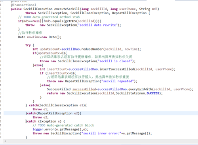Click the insertSuccessKilled method call
Screen dimensions: 198x145
pyautogui.click(x=117, y=69)
